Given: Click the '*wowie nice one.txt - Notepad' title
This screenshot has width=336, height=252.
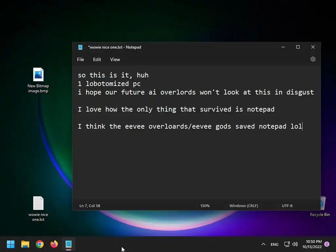Looking at the screenshot, I should tap(115, 47).
